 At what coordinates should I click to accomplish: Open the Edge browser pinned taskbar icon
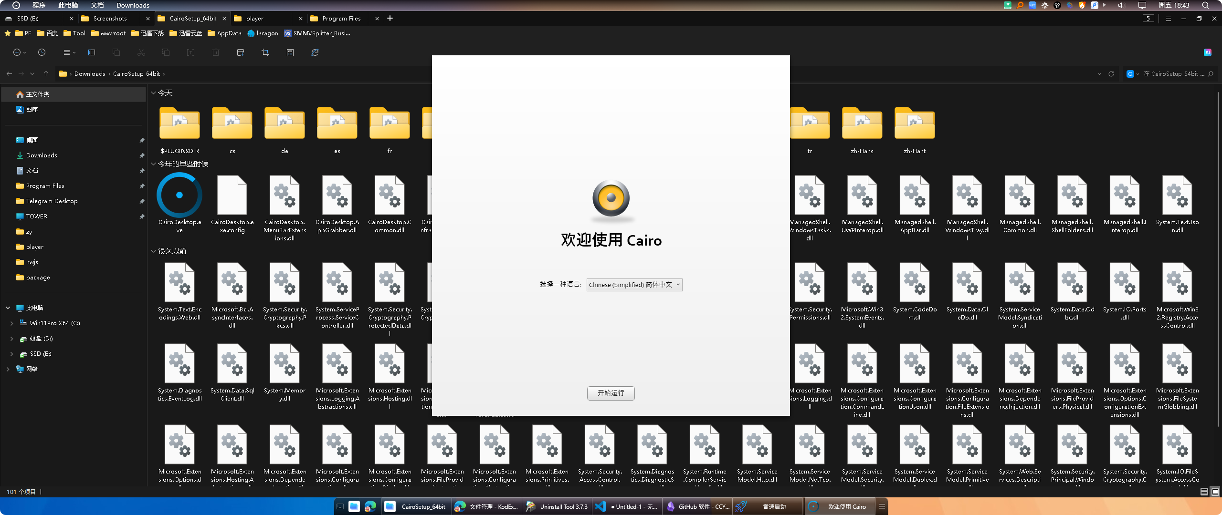click(370, 506)
